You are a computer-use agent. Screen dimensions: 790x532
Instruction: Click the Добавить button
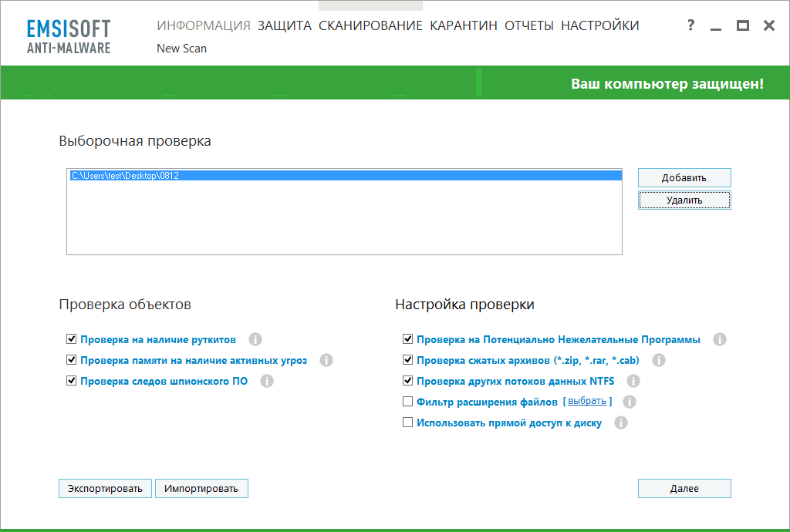(684, 177)
